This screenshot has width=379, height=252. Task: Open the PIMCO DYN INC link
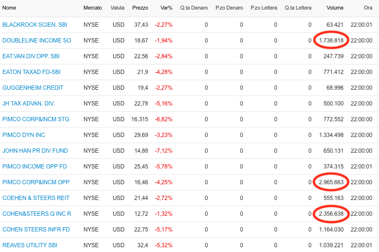pos(24,135)
